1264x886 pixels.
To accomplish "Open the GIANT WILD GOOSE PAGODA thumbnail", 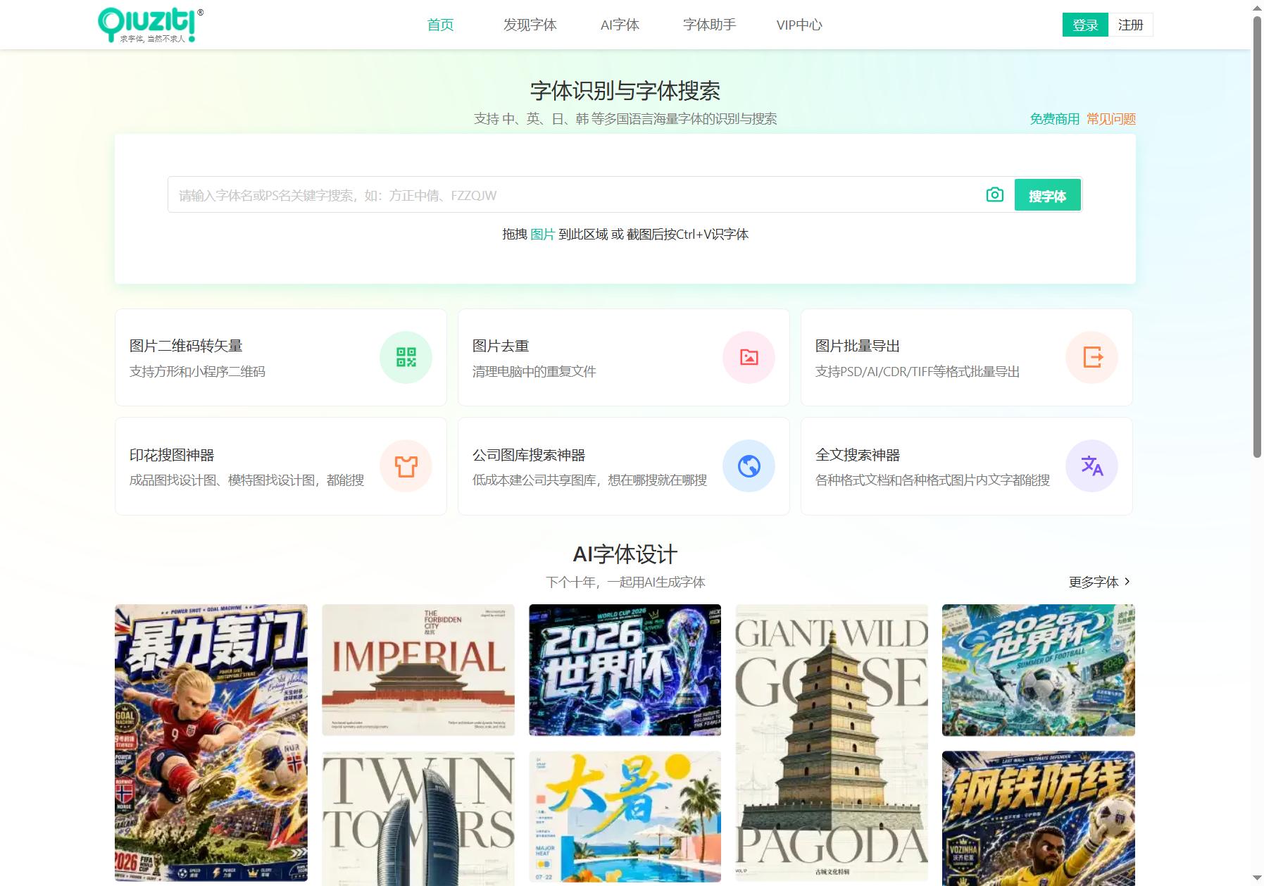I will coord(832,742).
